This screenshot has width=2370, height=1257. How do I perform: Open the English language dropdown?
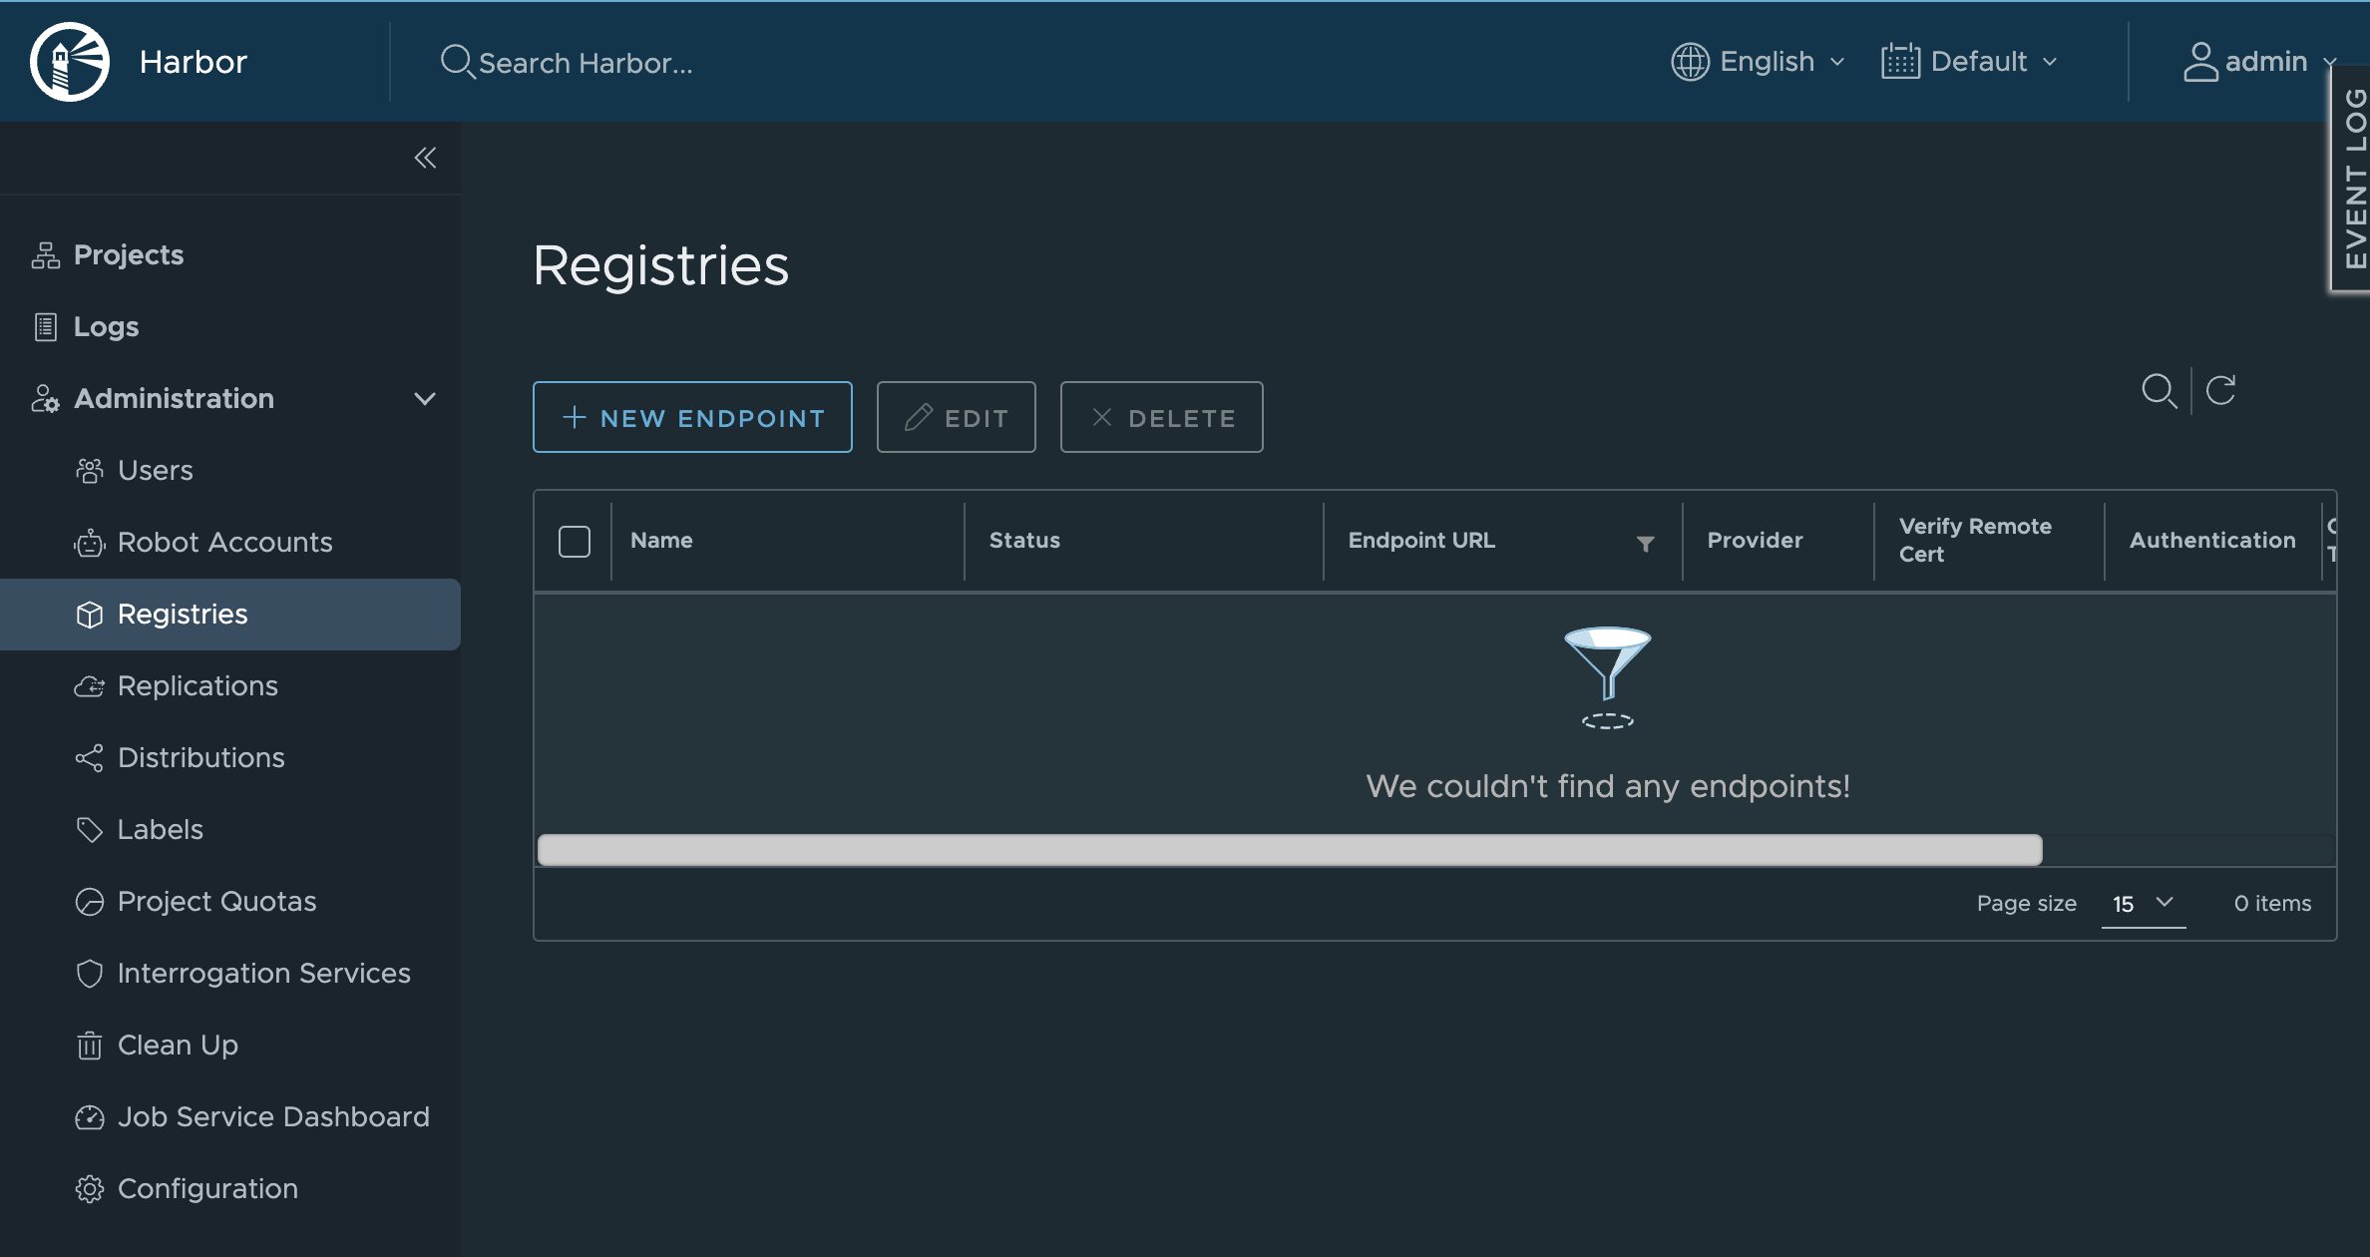coord(1760,62)
